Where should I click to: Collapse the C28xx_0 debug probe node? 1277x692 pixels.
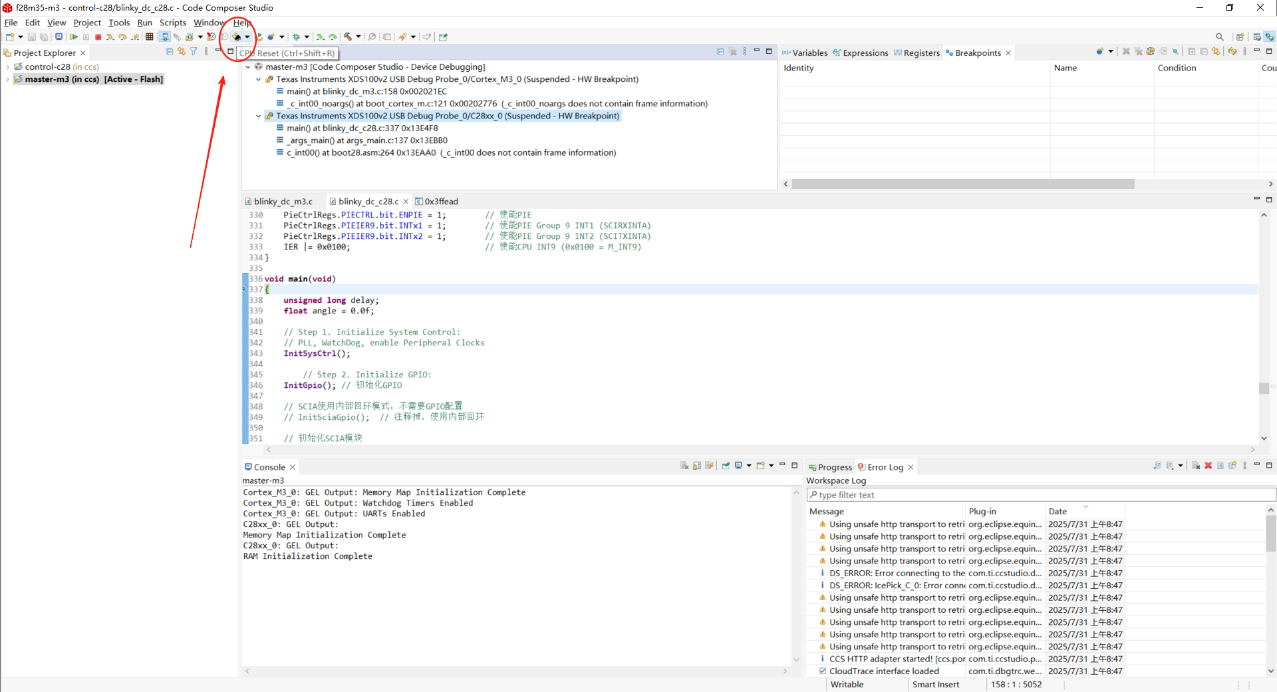coord(259,116)
